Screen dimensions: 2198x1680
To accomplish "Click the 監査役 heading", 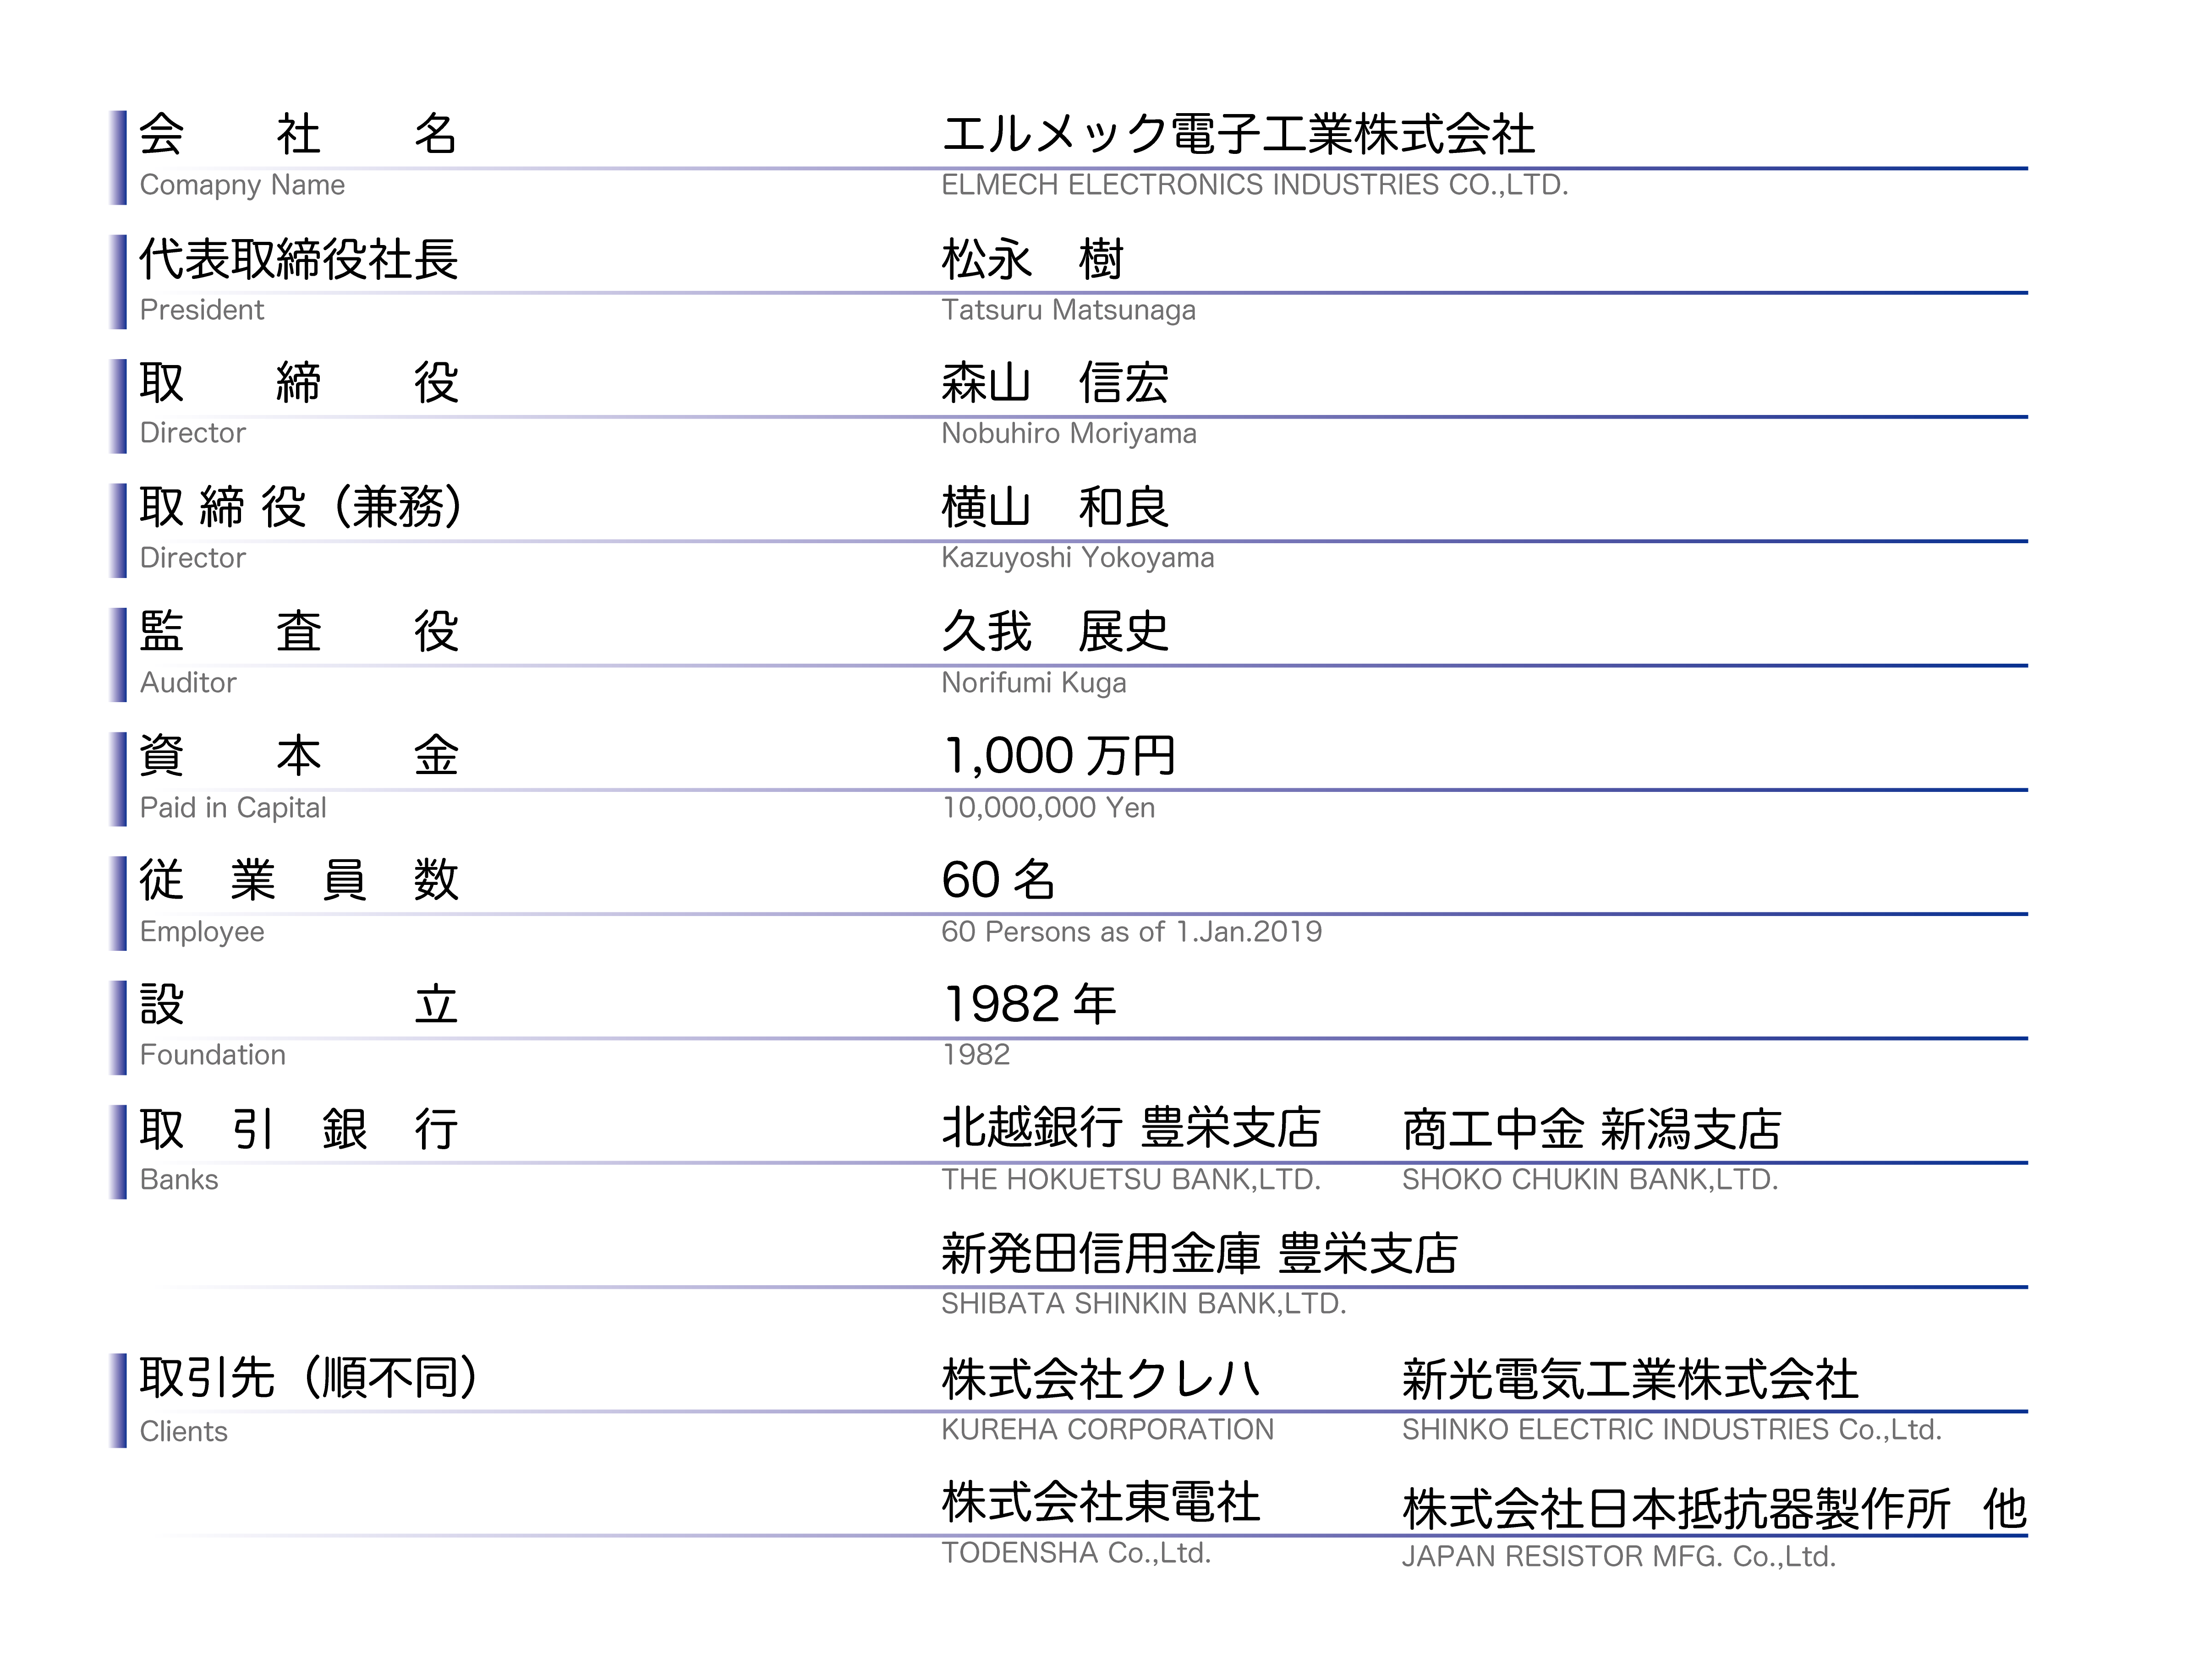I will pyautogui.click(x=298, y=631).
